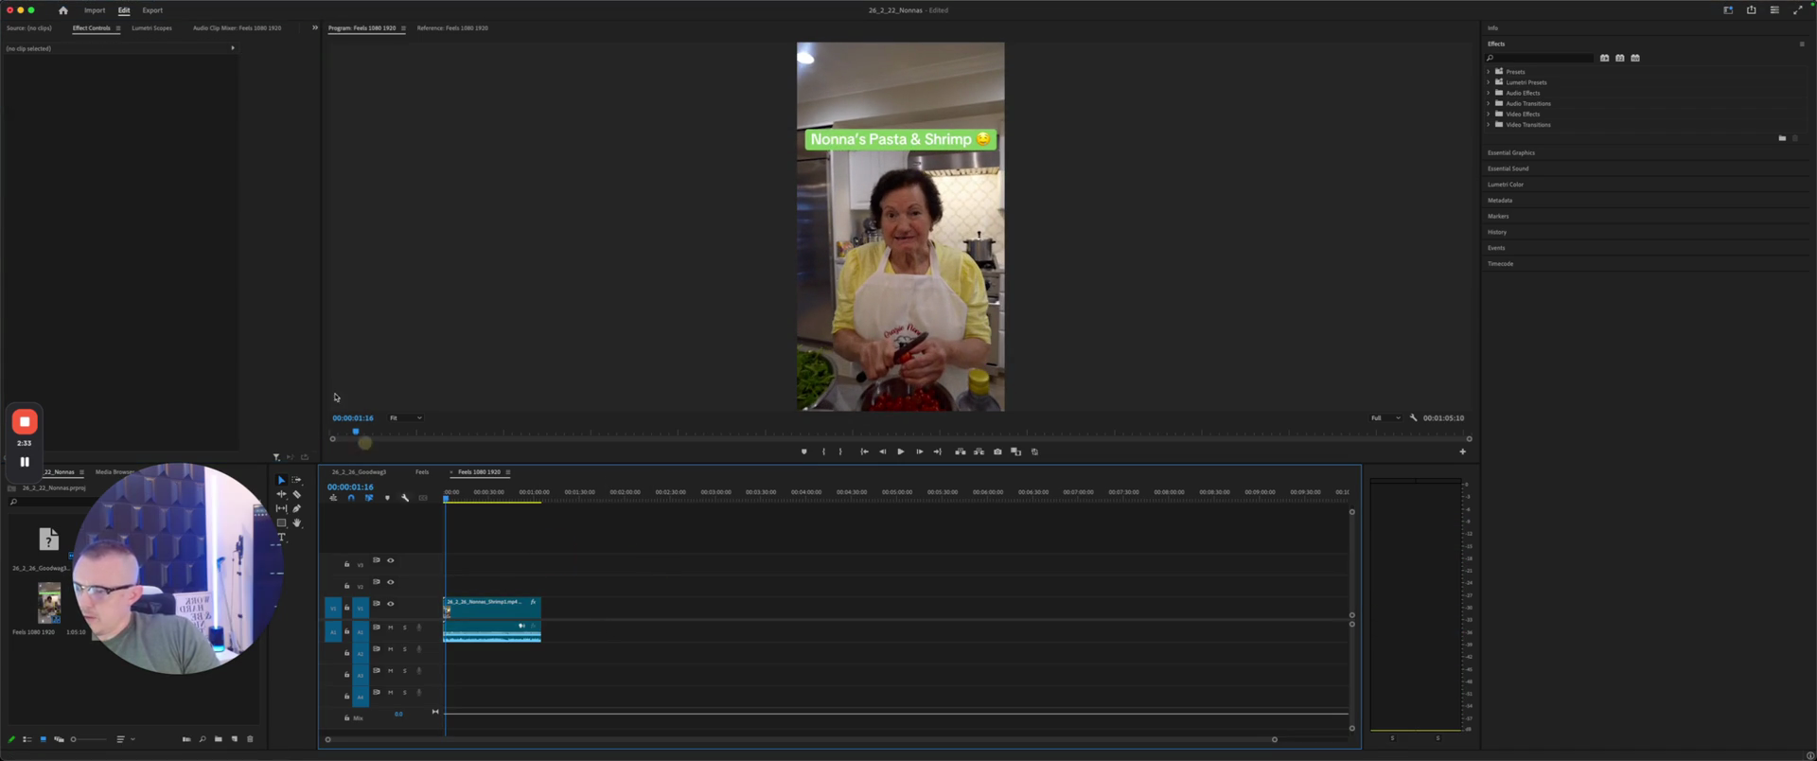Toggle the lock on track V2

point(346,586)
